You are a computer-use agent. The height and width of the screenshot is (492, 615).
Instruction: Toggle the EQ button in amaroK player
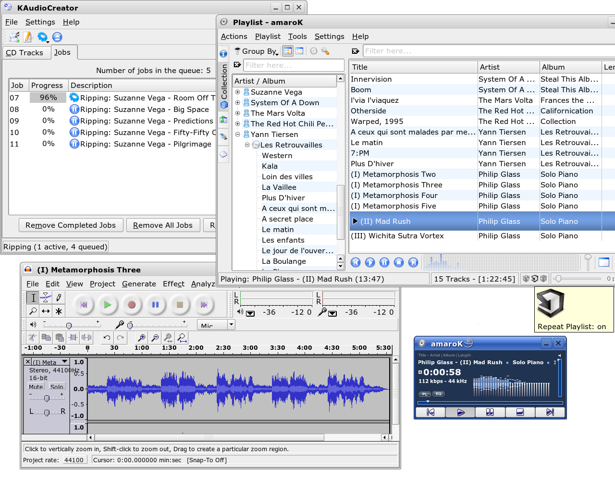(x=438, y=394)
